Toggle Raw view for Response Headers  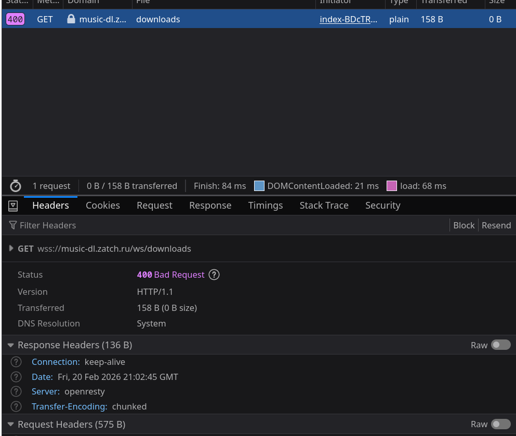point(500,345)
